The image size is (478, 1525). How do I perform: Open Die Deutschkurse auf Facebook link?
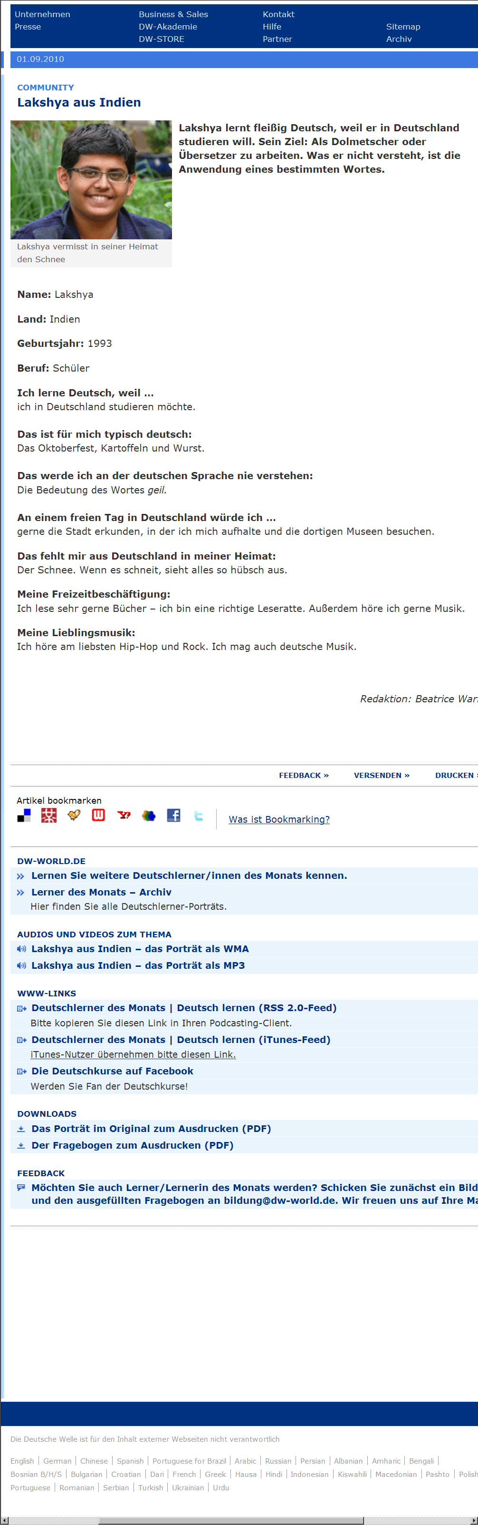112,1071
